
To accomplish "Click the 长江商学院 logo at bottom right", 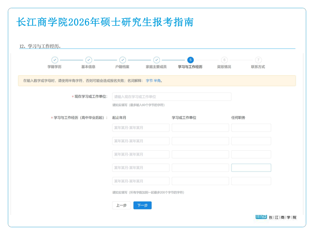I will pyautogui.click(x=276, y=217).
